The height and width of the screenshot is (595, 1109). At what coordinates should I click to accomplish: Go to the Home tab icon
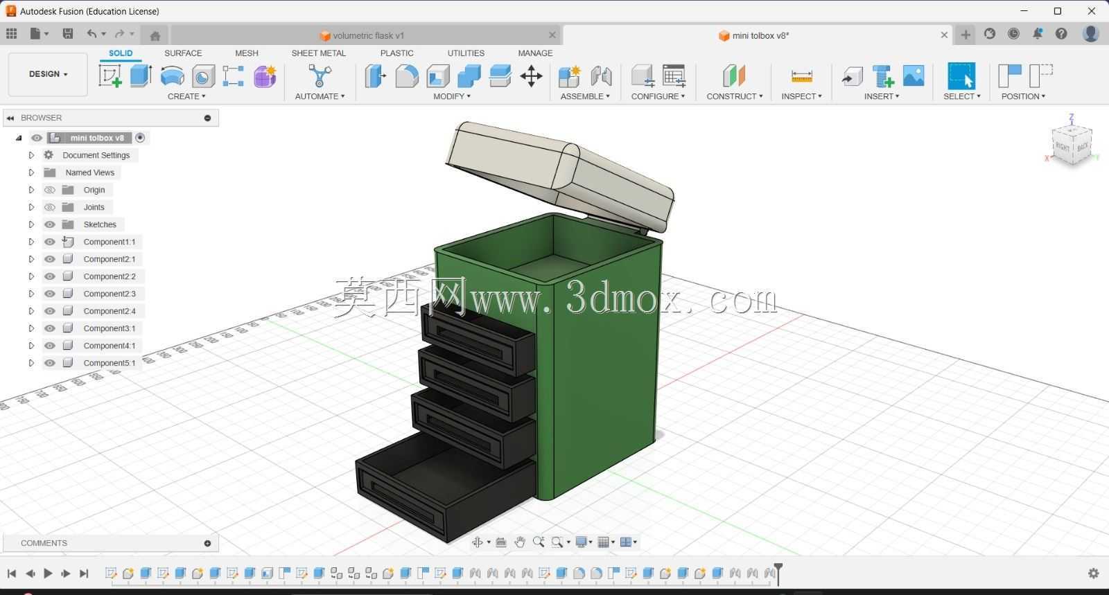[x=155, y=35]
